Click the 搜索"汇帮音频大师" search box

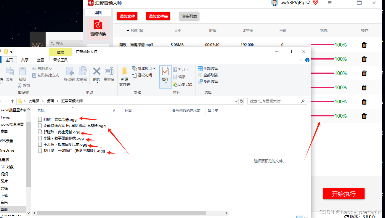coord(277,101)
